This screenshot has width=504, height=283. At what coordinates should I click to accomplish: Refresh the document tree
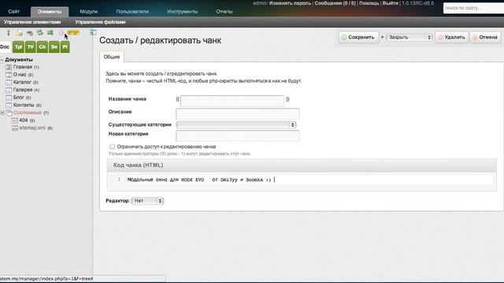pos(40,33)
